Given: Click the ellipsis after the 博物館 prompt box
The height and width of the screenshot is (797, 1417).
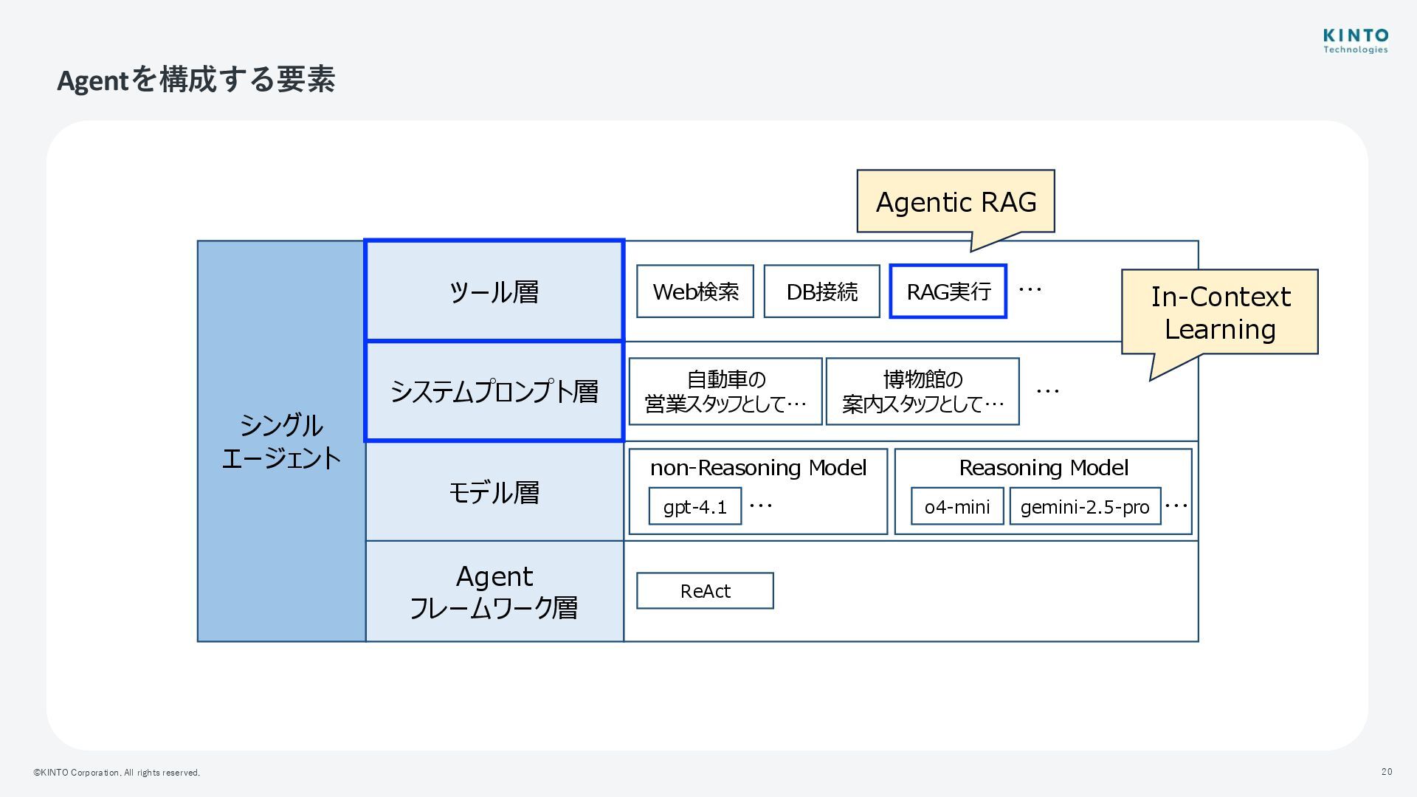Looking at the screenshot, I should (x=1048, y=391).
